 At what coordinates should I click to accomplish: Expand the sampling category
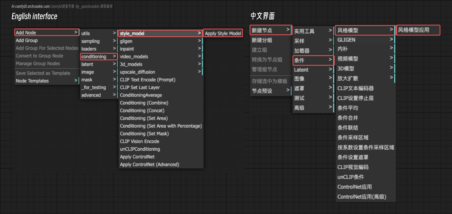pyautogui.click(x=99, y=41)
